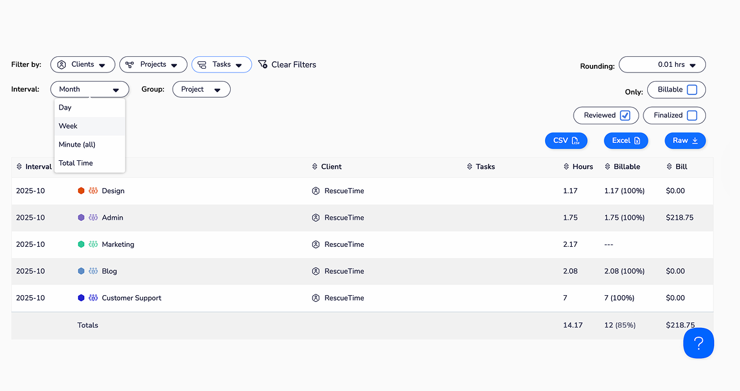Uncheck the Reviewed checkbox

[x=625, y=116]
